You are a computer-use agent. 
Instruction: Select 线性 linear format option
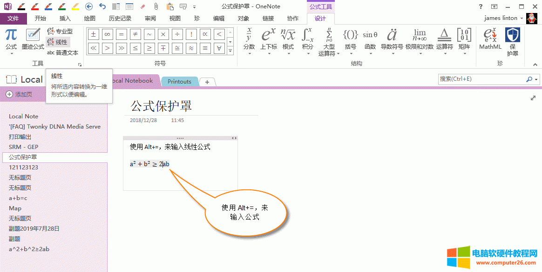coord(58,42)
